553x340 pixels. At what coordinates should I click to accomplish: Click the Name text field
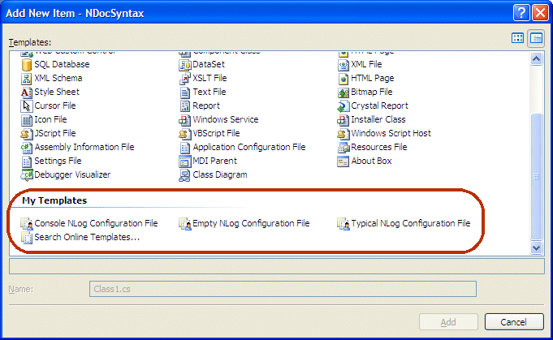click(282, 289)
